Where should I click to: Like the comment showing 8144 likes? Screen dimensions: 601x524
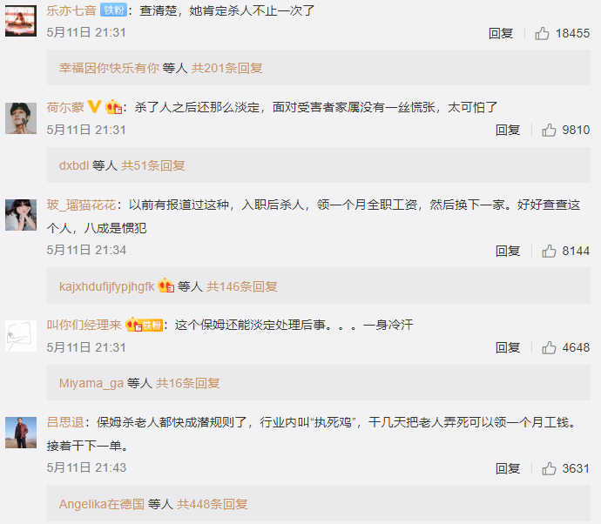click(x=549, y=251)
